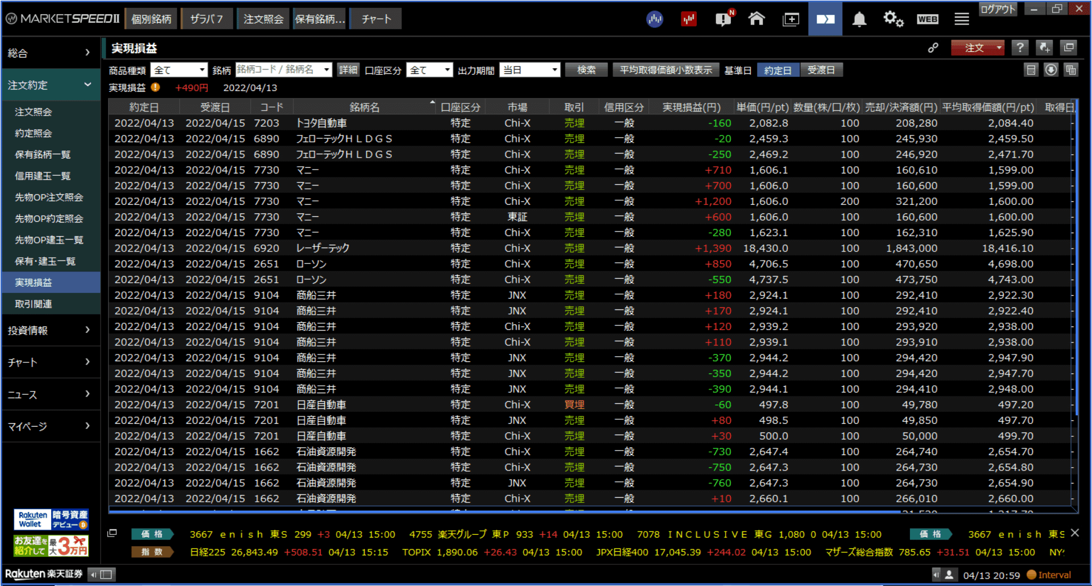1092x586 pixels.
Task: Expand the 投資情報 sidebar section
Action: [x=50, y=331]
